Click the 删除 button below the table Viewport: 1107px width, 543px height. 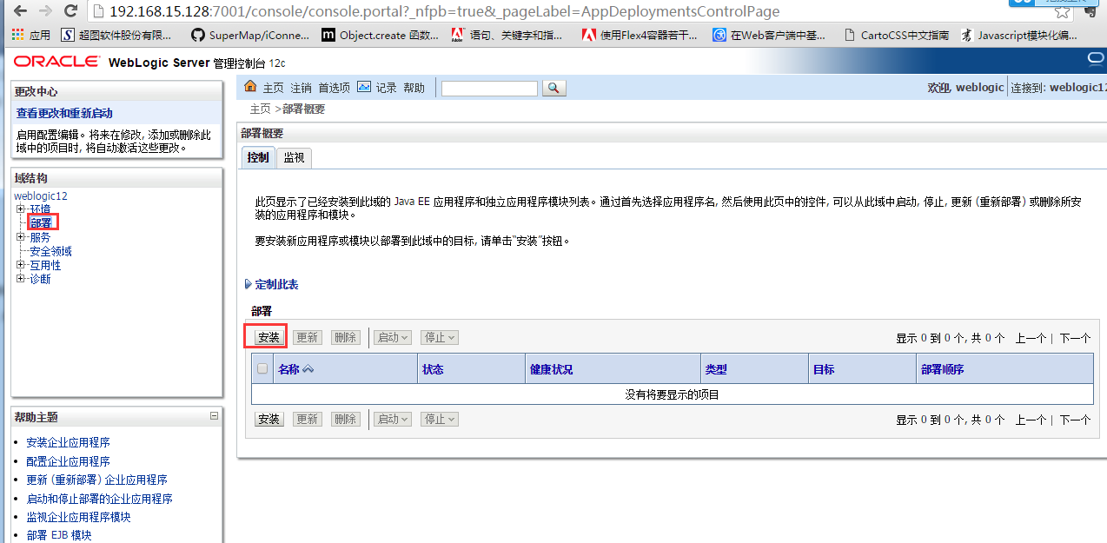[x=345, y=419]
